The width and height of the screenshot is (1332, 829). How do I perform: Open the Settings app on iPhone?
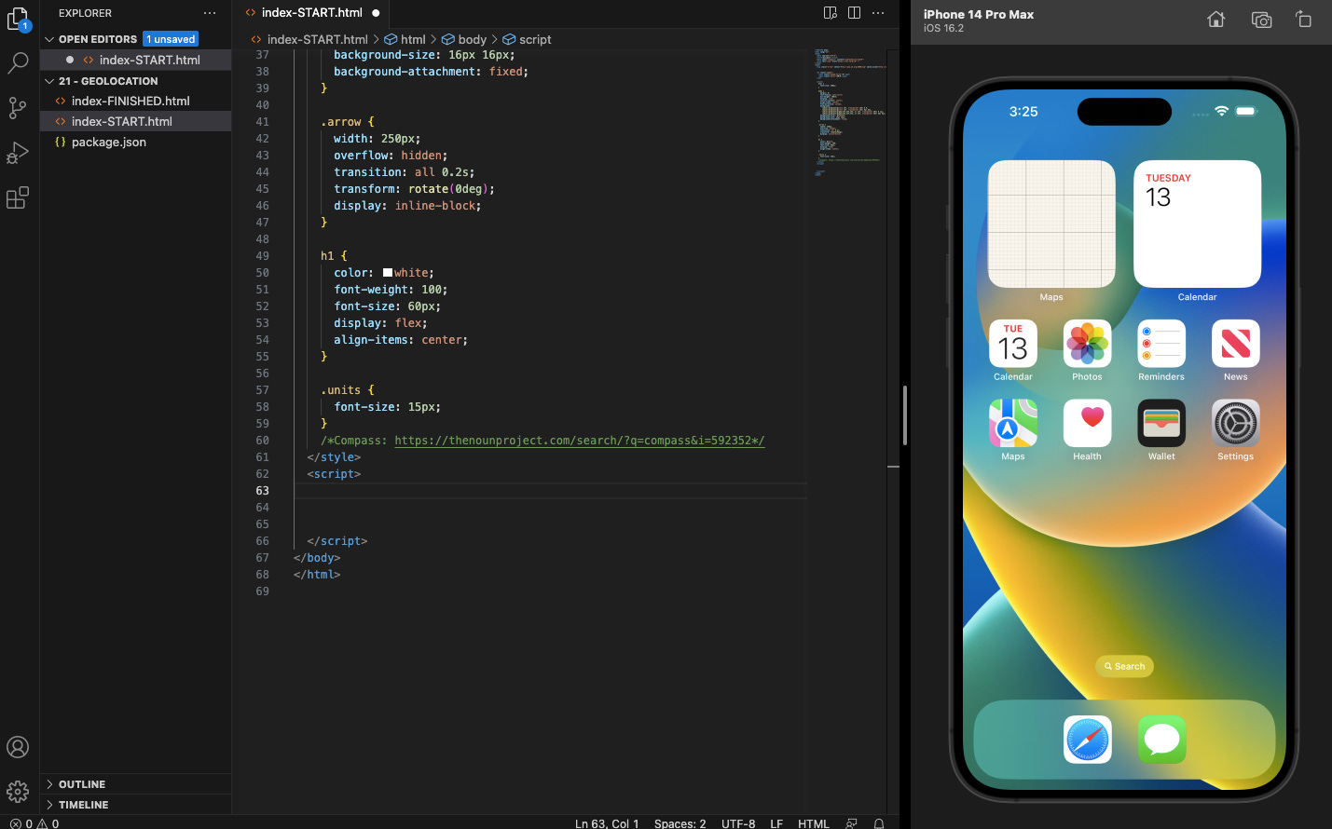[1236, 424]
